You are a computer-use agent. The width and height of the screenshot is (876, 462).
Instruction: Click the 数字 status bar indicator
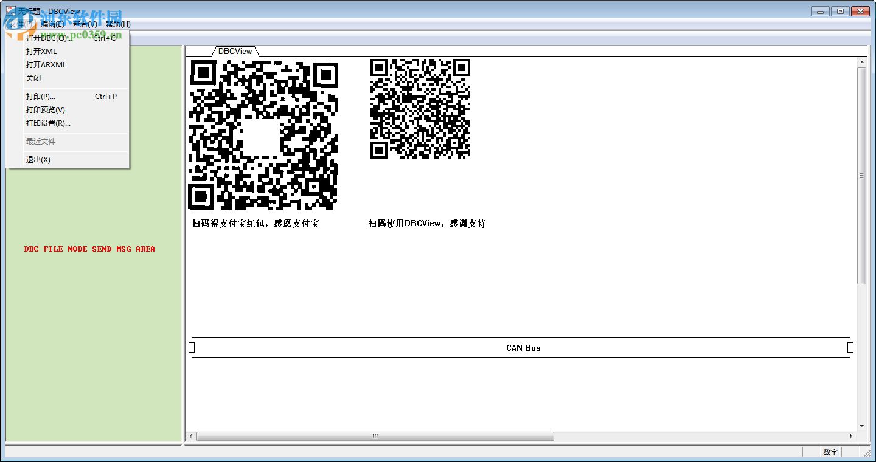click(830, 452)
